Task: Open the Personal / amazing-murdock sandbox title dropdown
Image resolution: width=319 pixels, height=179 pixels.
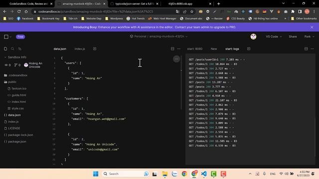Action: click(x=159, y=36)
